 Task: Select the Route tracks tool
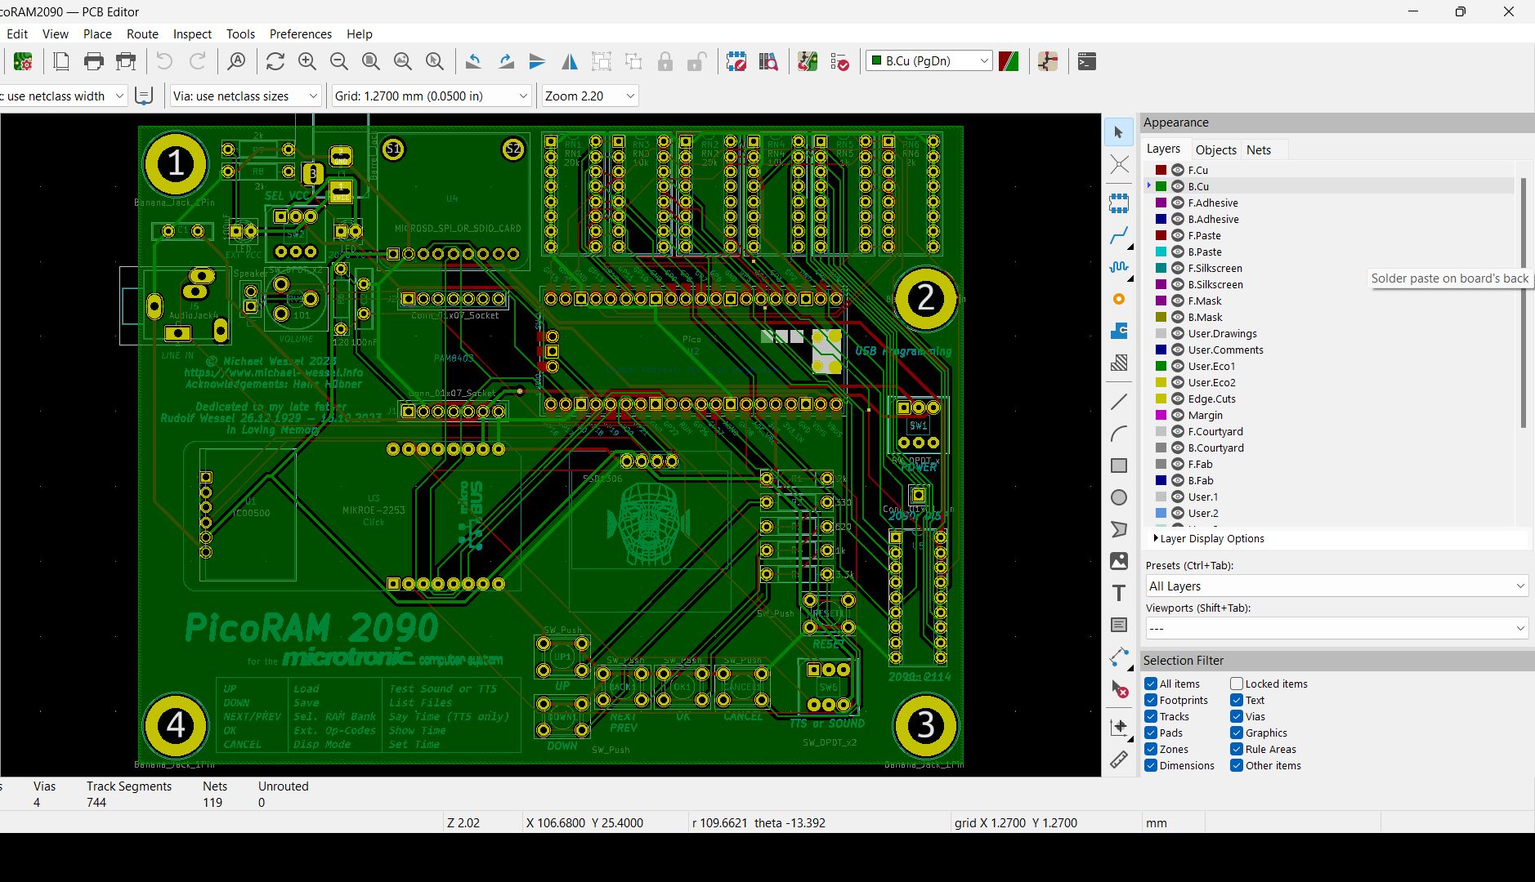click(1119, 236)
